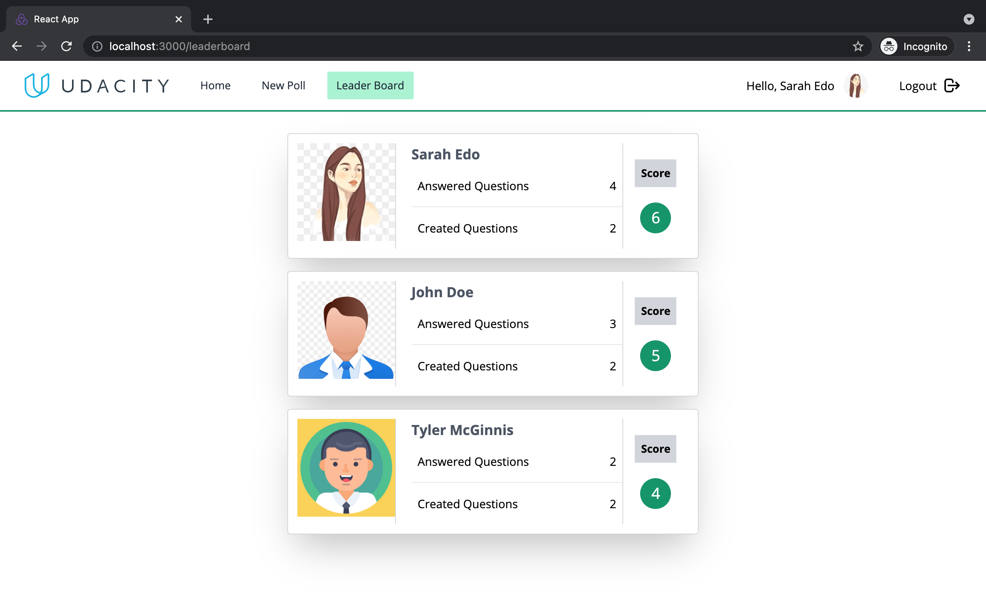Bookmark page with the star icon
986x616 pixels.
tap(858, 47)
